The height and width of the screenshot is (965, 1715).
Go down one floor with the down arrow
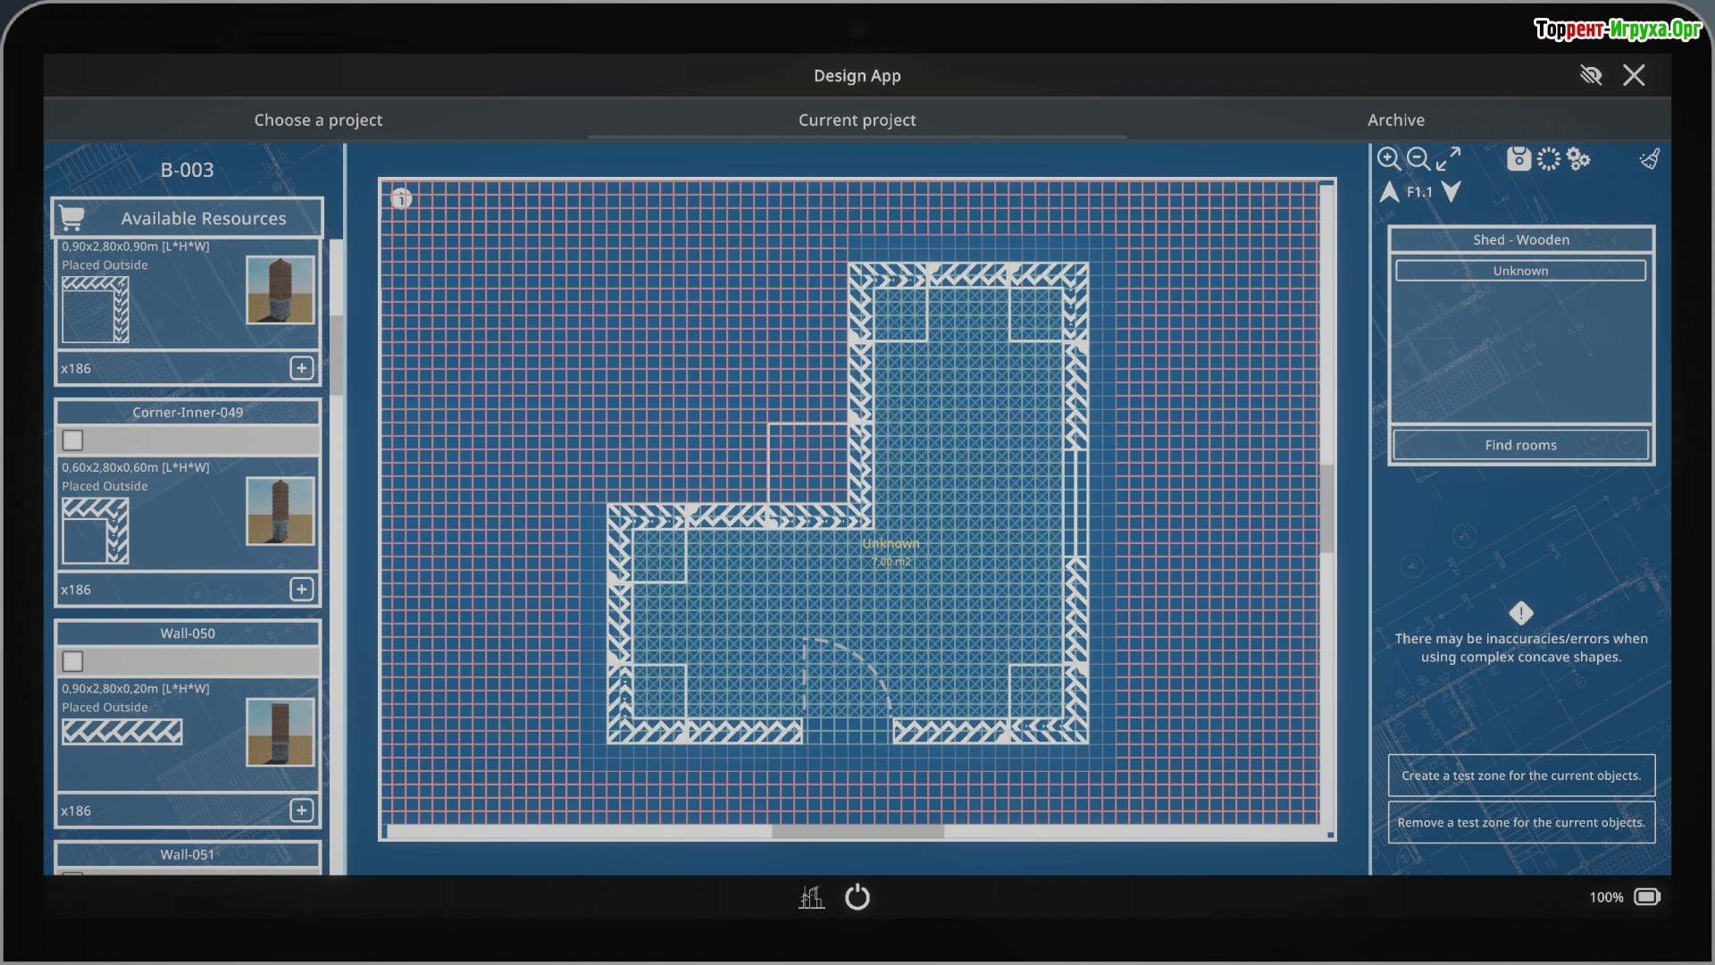[x=1451, y=192]
